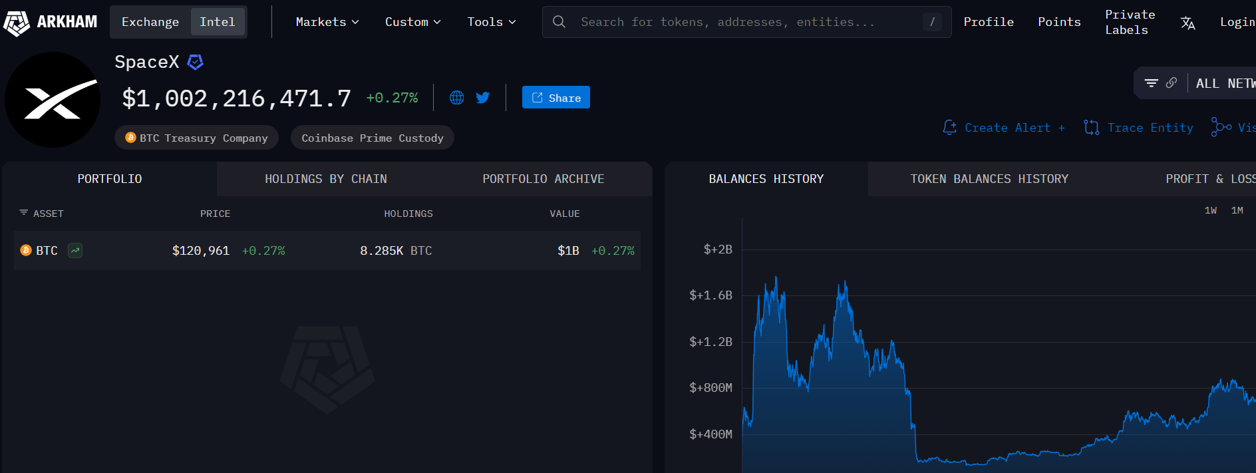Click the total balance $1,002,216,471.7

(x=236, y=98)
